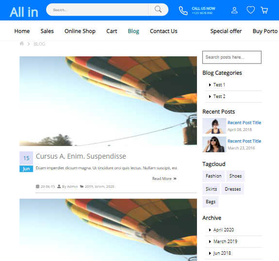Click the Bags tag
This screenshot has width=279, height=261.
coord(211,202)
